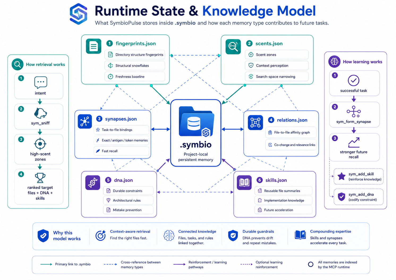The height and width of the screenshot is (280, 396).
Task: Click the skills.json open book icon
Action: 244,183
